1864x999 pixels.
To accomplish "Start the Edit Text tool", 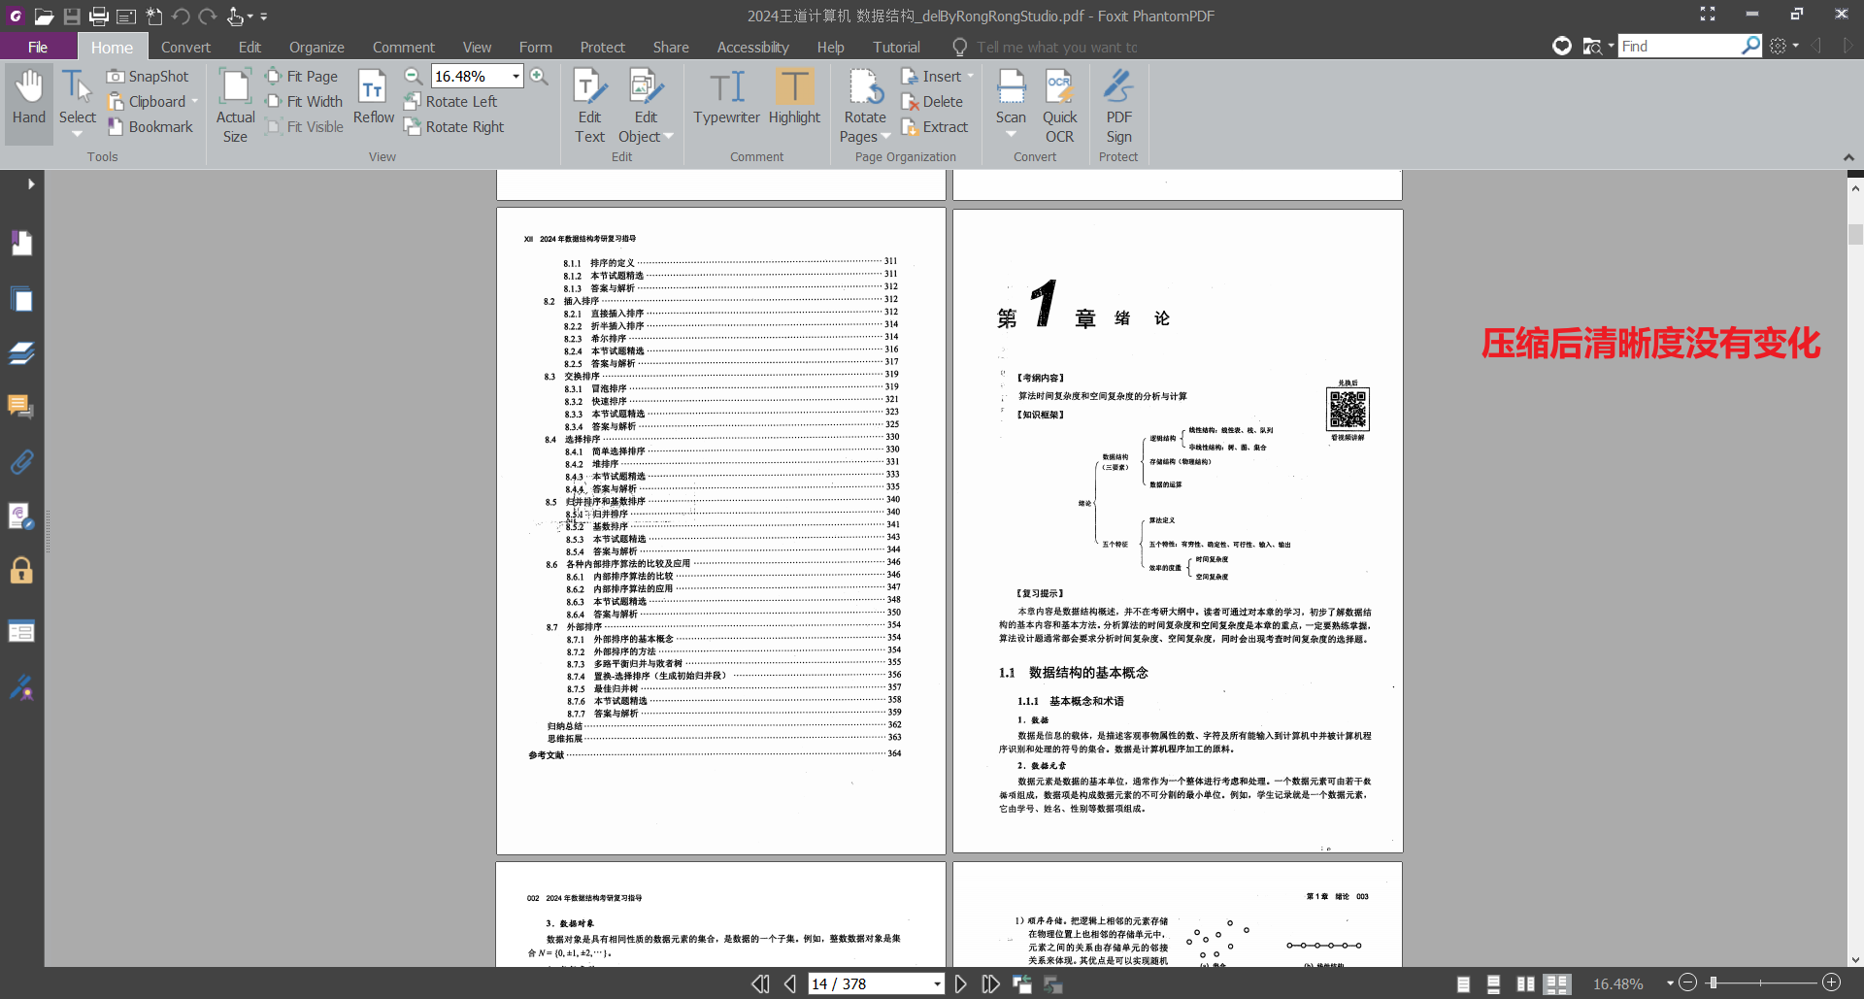I will pos(589,106).
